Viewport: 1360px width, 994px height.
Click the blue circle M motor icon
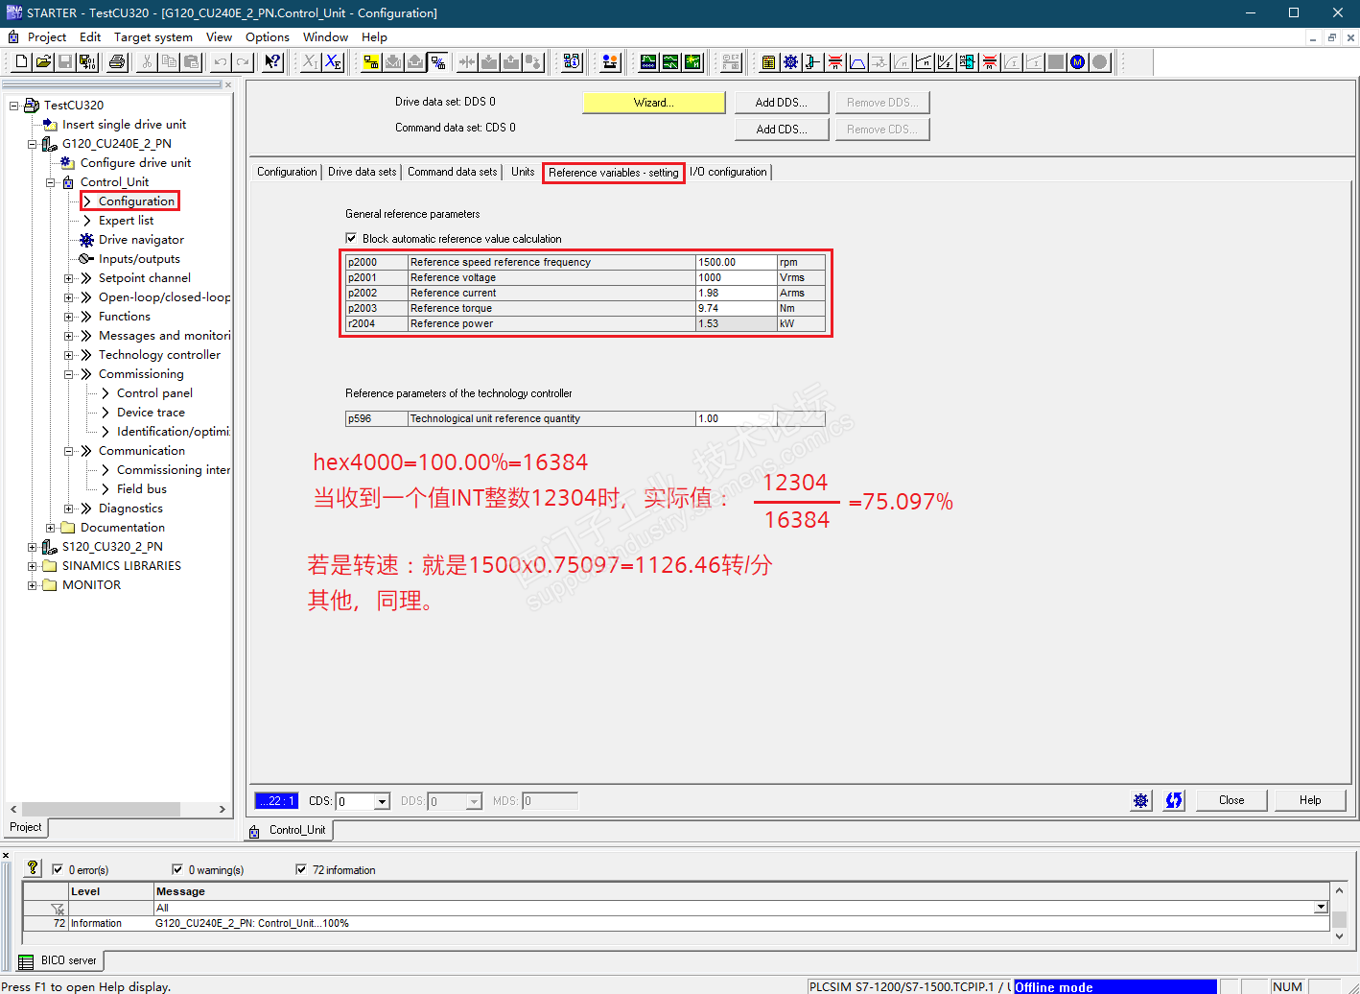(1078, 62)
